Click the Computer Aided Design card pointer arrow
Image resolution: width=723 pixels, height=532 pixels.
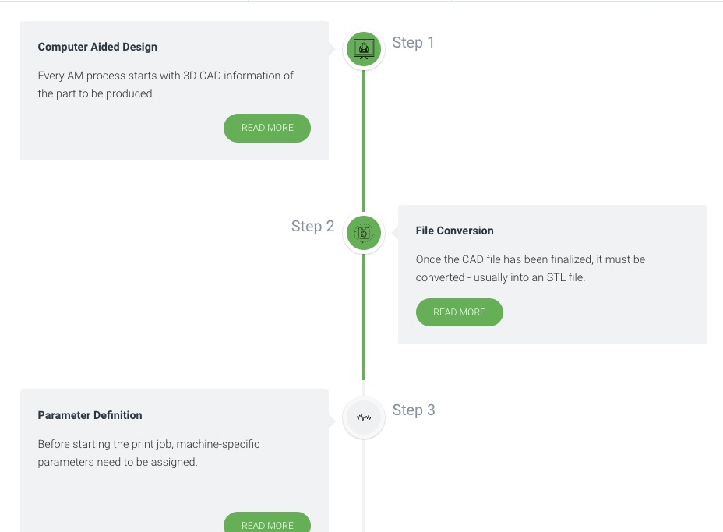332,48
